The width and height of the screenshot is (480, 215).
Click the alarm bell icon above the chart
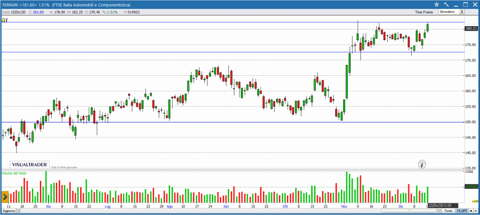tap(3, 20)
